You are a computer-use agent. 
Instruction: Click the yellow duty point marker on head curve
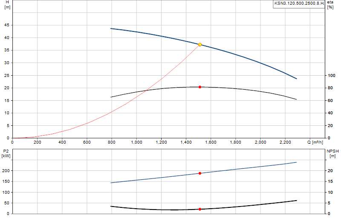[x=199, y=45]
